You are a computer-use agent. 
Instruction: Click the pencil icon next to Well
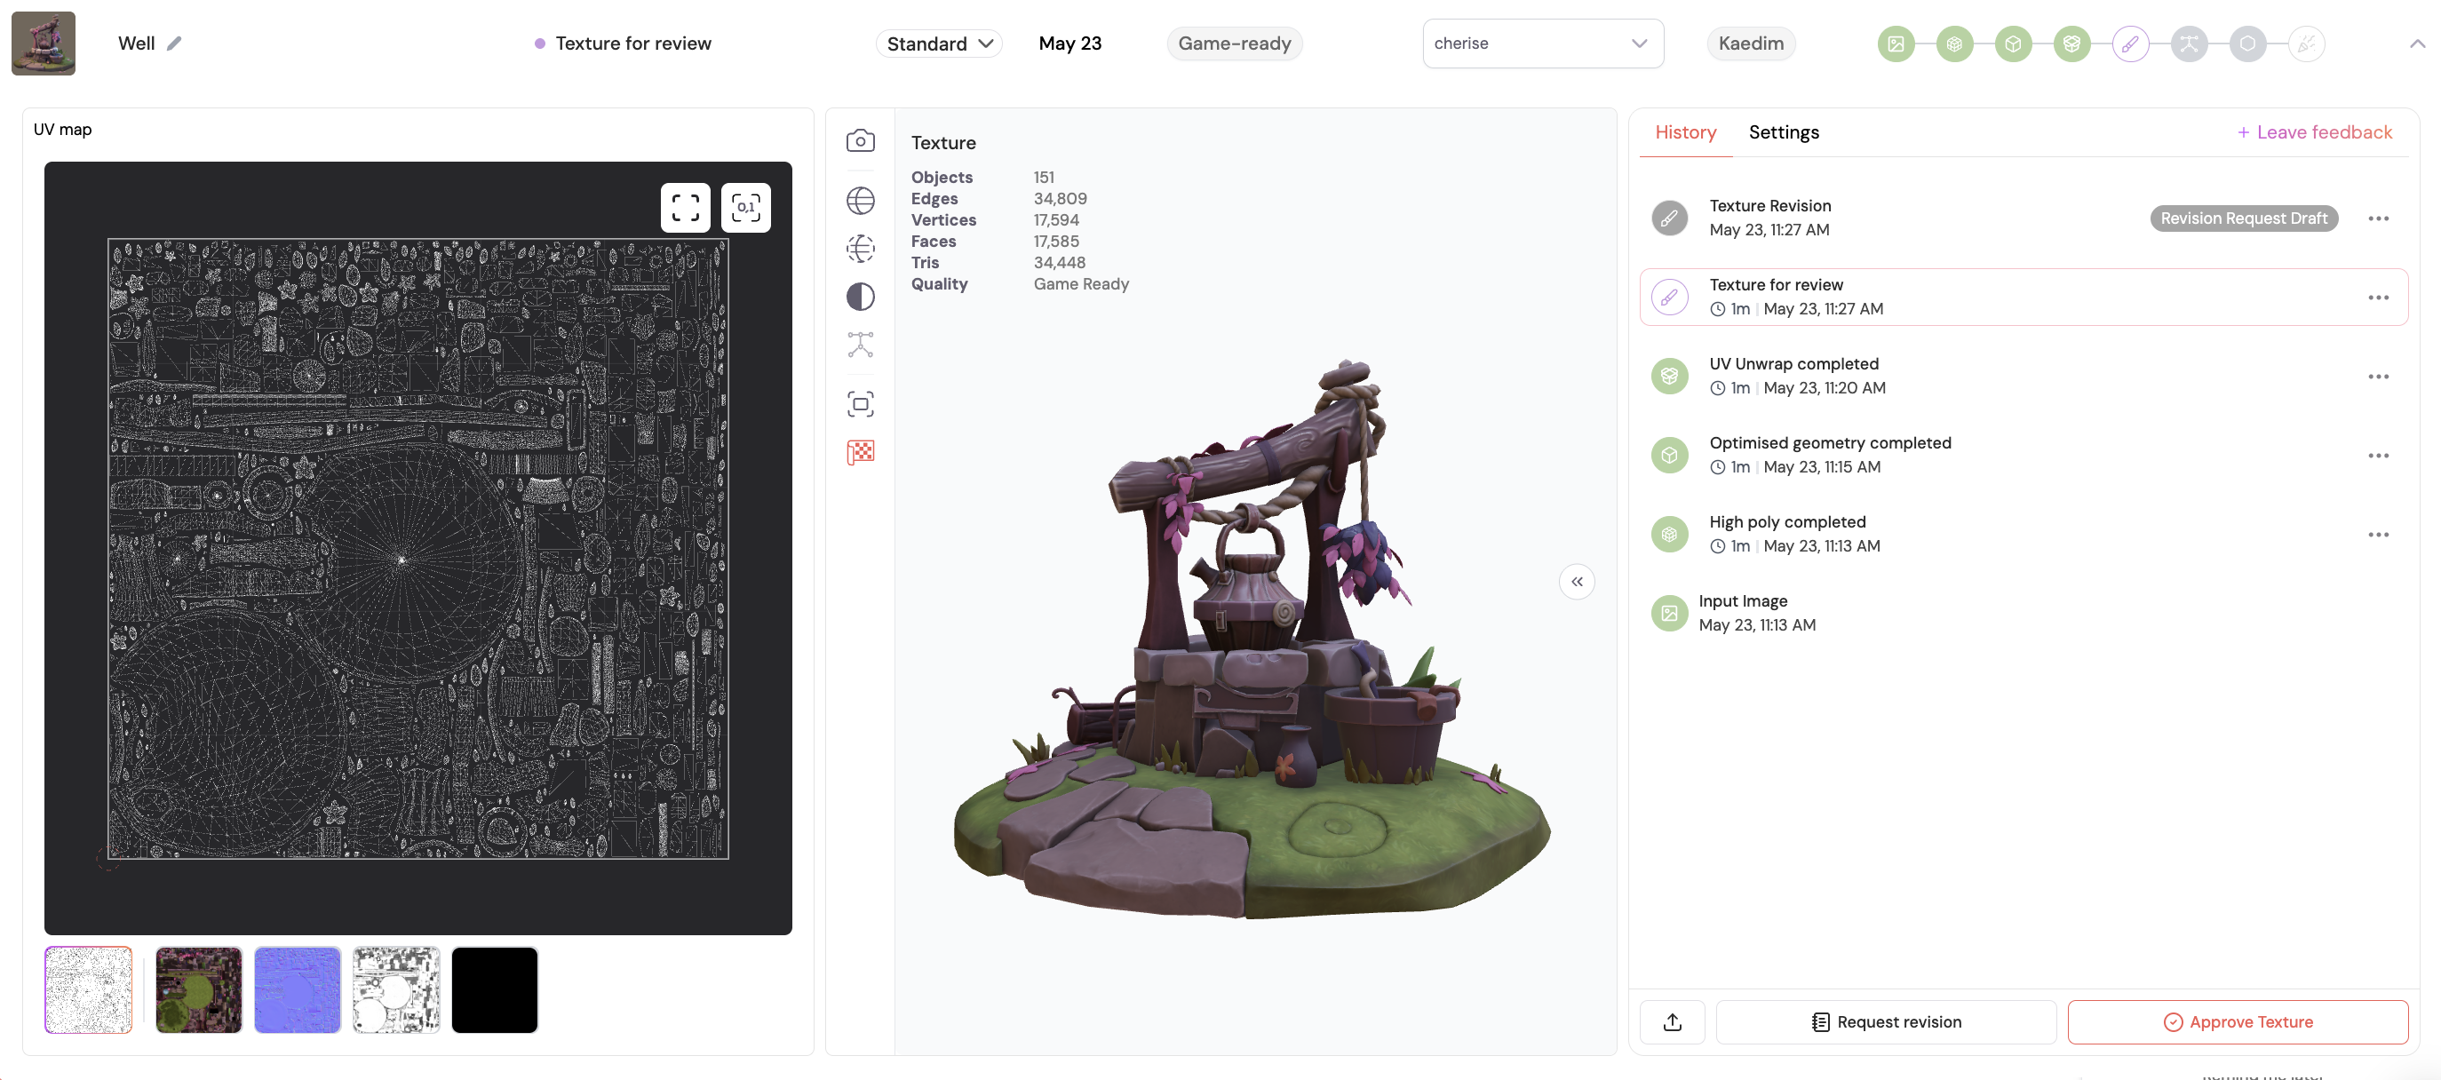pos(174,44)
